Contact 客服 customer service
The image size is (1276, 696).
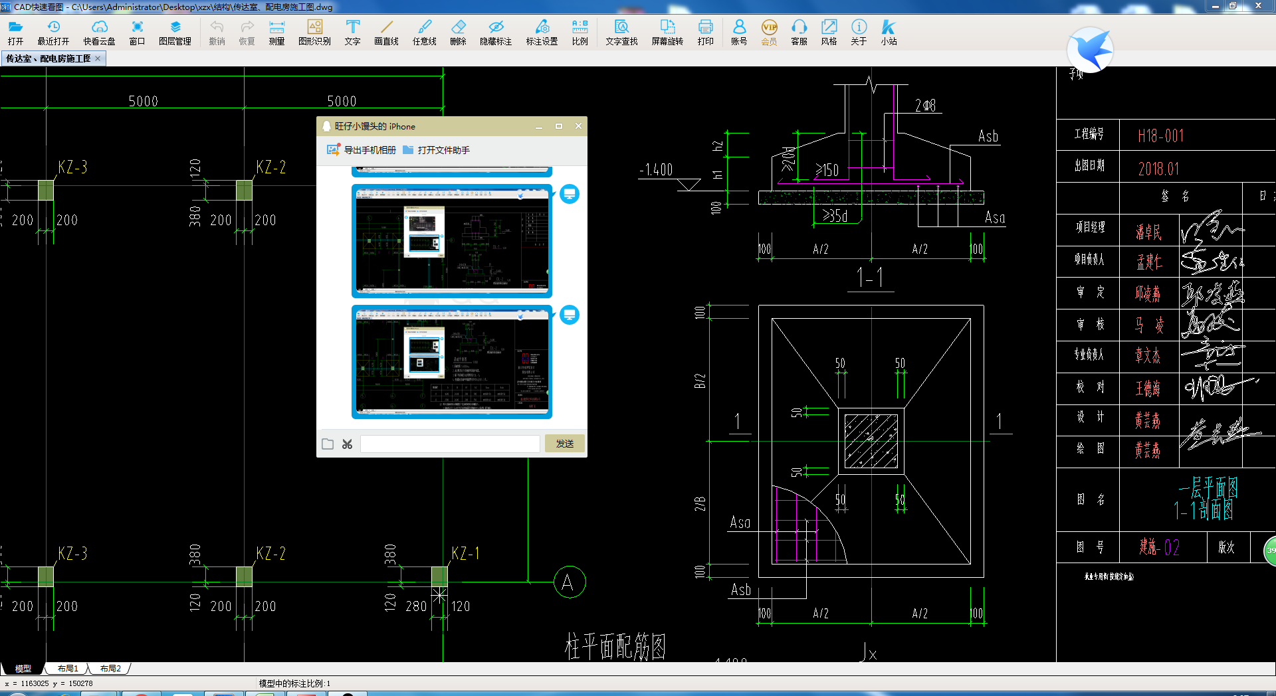click(x=799, y=32)
